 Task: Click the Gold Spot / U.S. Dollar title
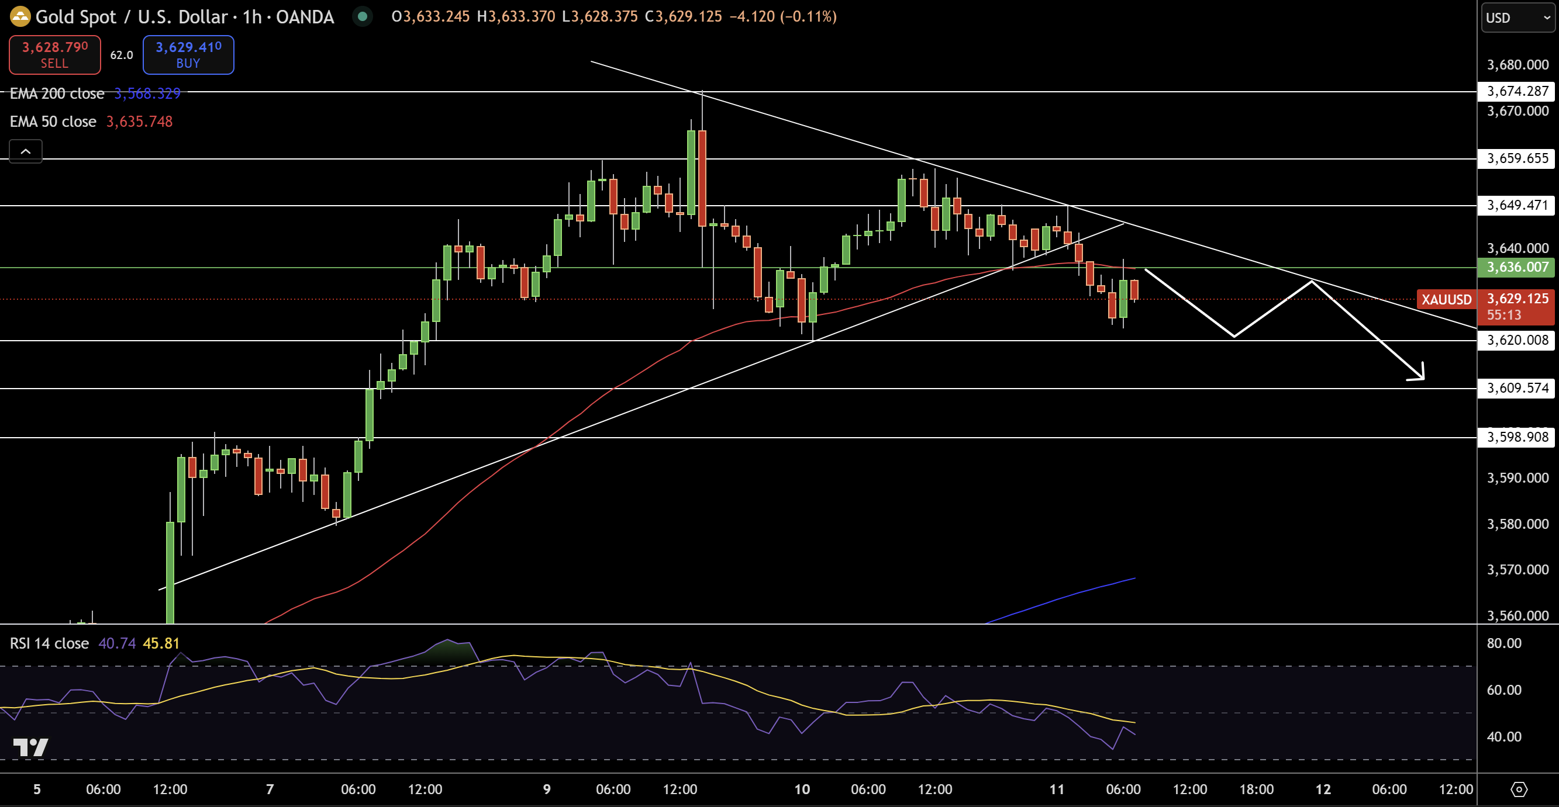click(132, 16)
